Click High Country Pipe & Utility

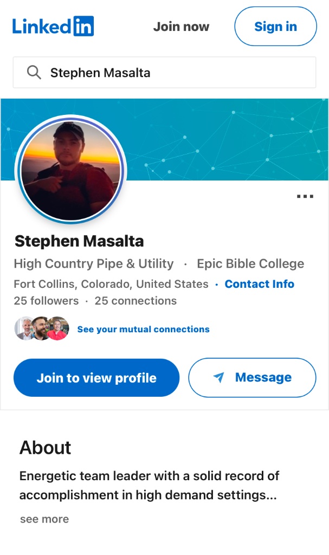[x=94, y=264]
